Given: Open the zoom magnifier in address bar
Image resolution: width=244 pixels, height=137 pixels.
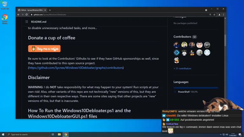Looking at the screenshot, I should point(210,15).
